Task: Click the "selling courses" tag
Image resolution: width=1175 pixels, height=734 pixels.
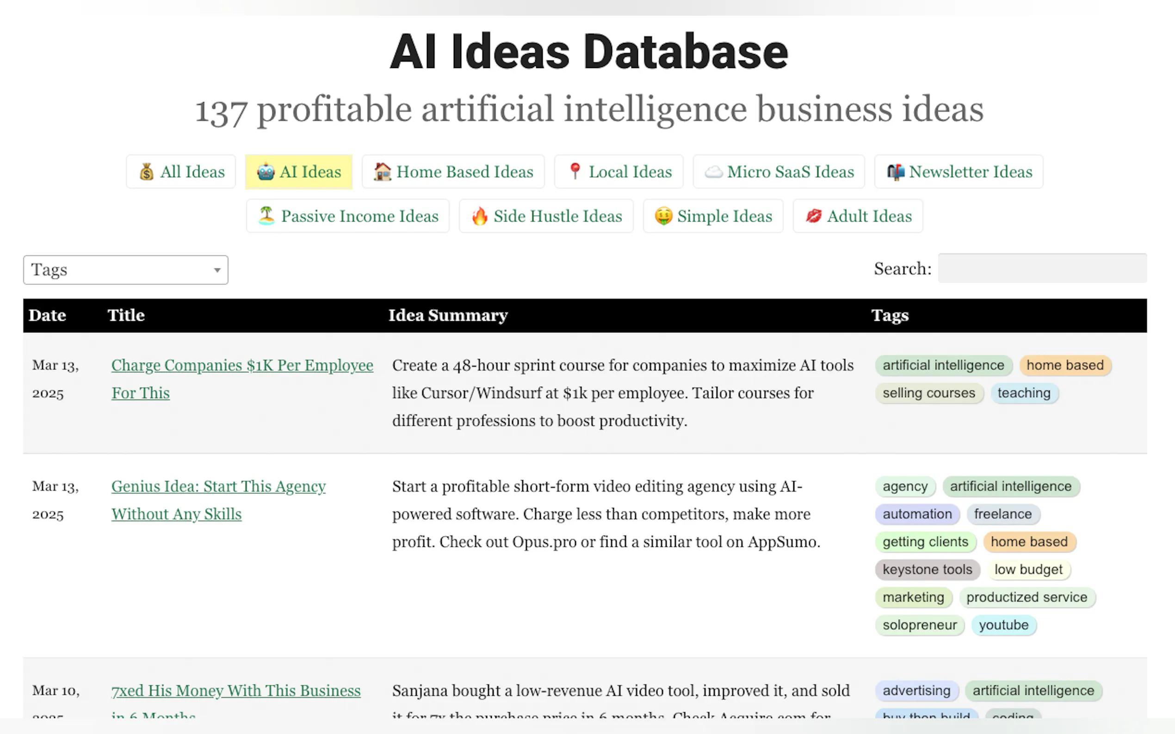Action: [928, 393]
